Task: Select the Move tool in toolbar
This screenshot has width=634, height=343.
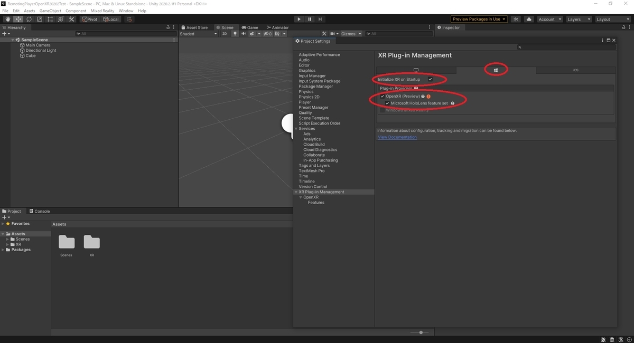Action: pos(18,19)
